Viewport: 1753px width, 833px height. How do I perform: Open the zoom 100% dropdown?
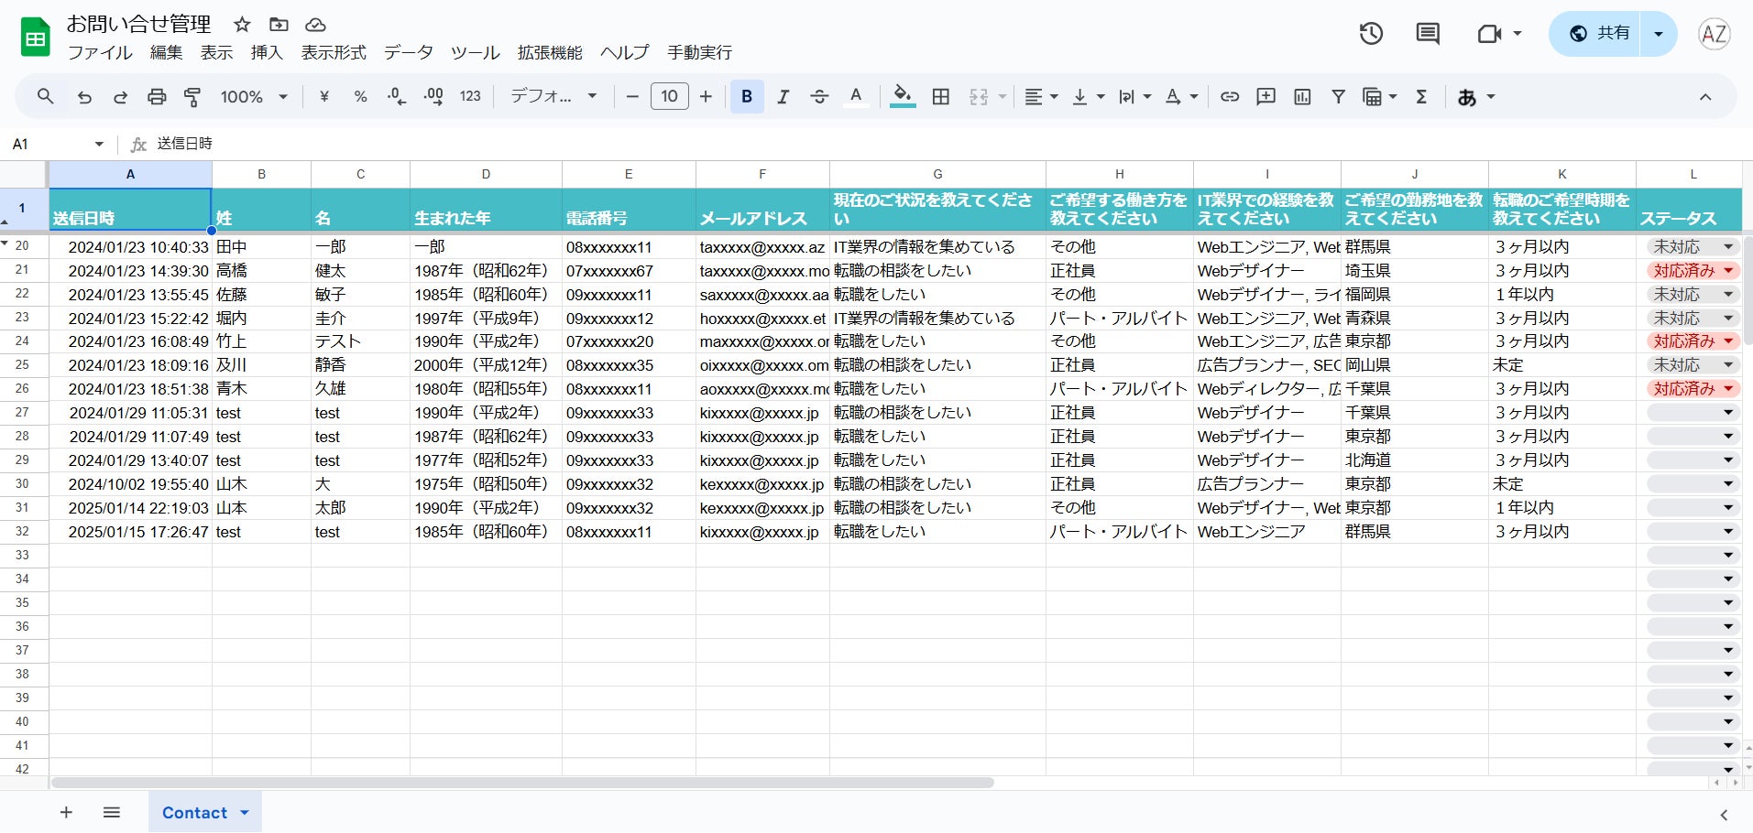click(x=254, y=96)
